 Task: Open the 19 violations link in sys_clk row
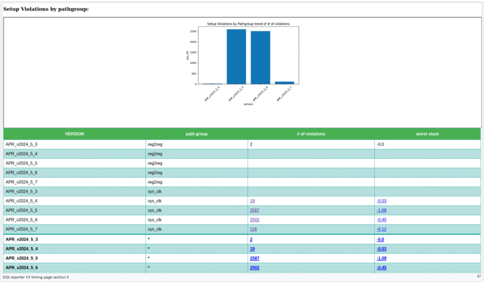pos(252,201)
